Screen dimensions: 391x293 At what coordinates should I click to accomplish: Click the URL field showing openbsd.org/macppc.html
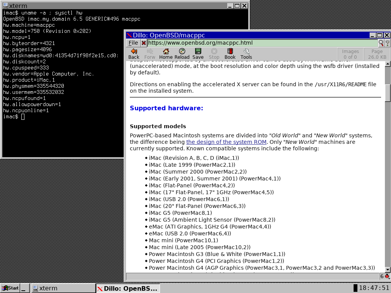(x=262, y=43)
